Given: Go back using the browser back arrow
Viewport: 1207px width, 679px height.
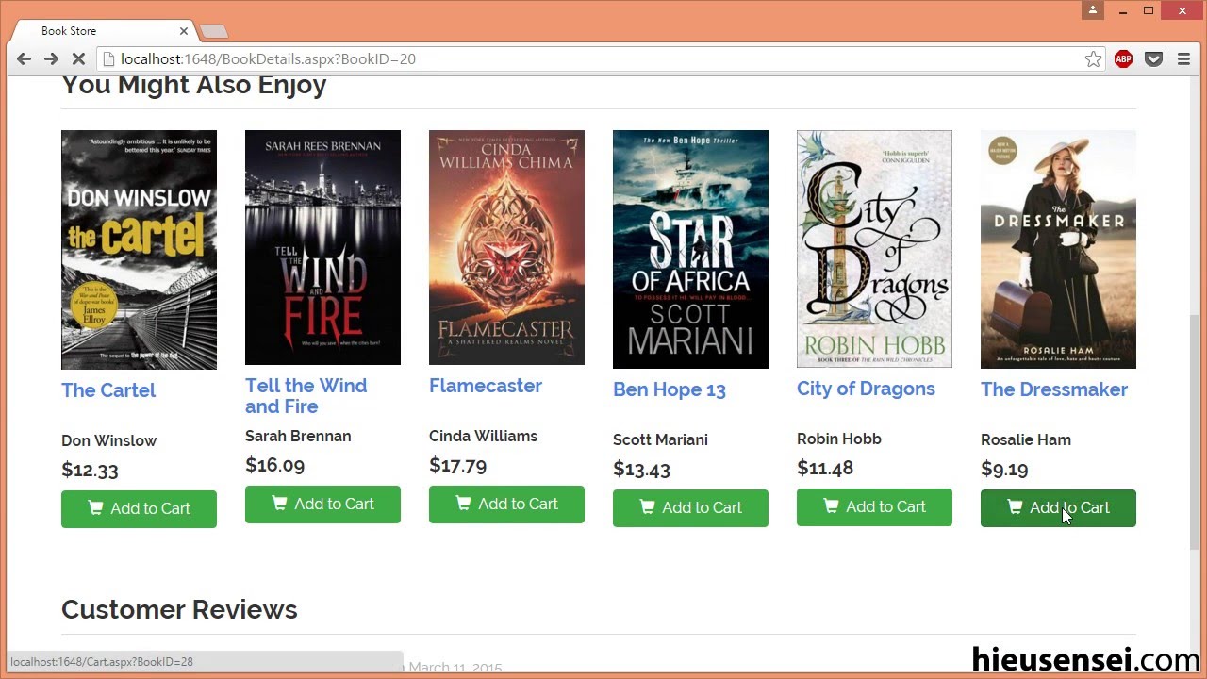Looking at the screenshot, I should point(24,59).
